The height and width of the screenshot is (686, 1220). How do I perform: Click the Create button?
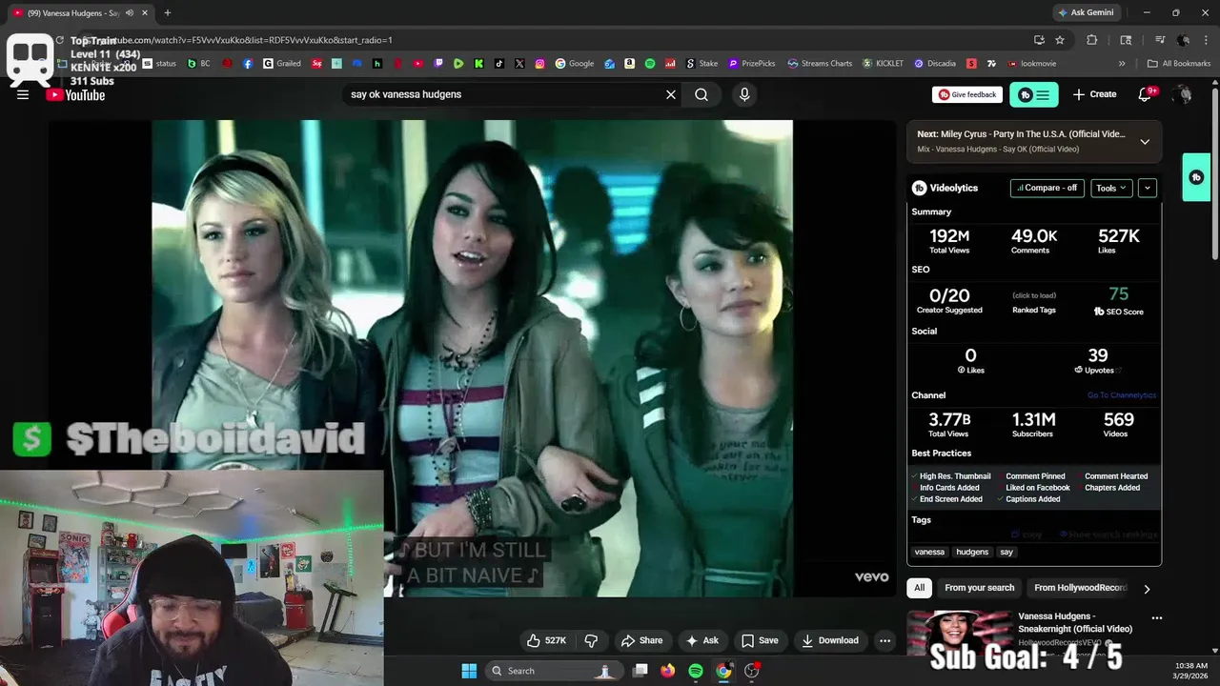tap(1094, 94)
